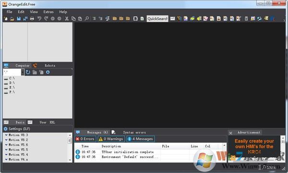Switch to the Computer tab

(23, 65)
